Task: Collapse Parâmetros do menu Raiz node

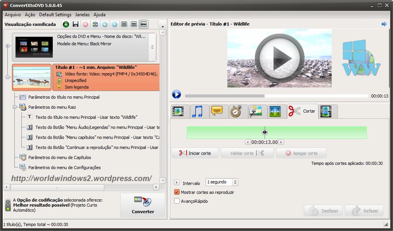Action: click(15, 107)
